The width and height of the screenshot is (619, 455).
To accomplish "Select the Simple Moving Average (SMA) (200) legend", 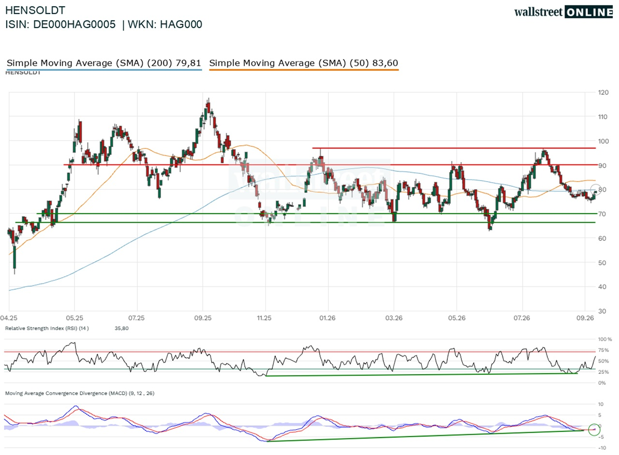I will [104, 63].
